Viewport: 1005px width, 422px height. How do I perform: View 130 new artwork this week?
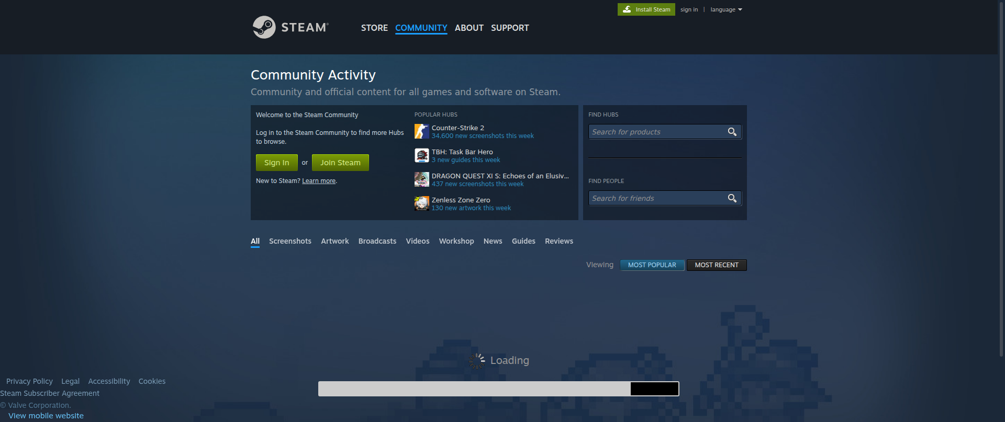(x=471, y=208)
